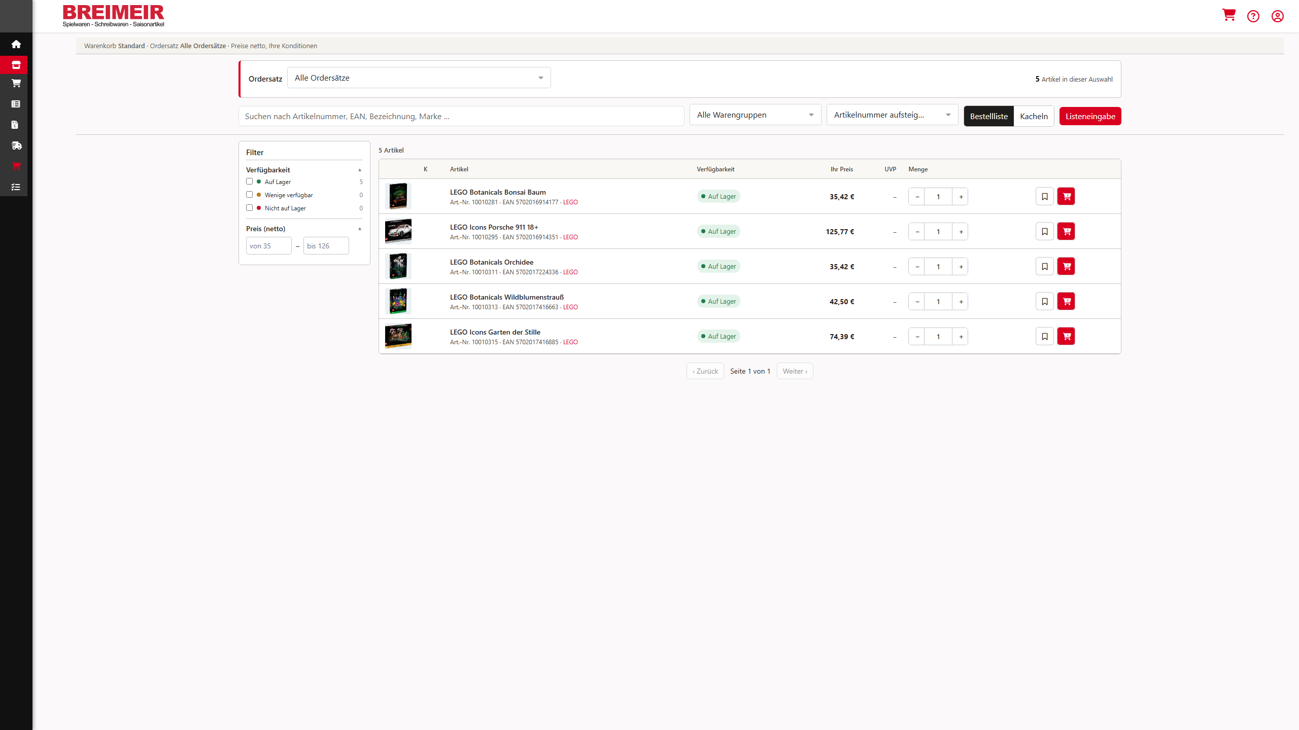Focus the article search field
The height and width of the screenshot is (730, 1299).
(x=461, y=116)
